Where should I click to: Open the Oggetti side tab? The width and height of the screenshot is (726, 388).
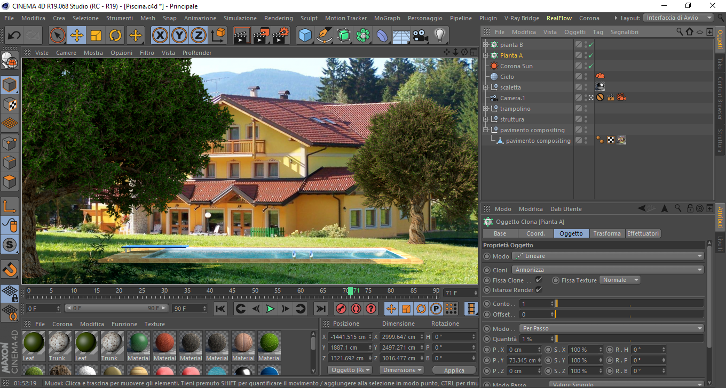[720, 40]
